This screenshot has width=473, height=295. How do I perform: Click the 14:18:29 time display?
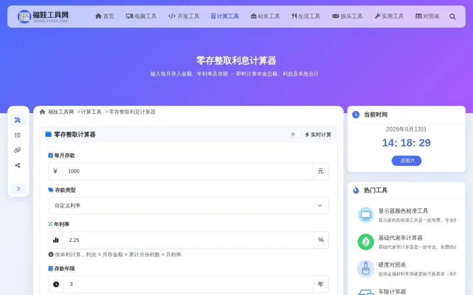tap(406, 143)
